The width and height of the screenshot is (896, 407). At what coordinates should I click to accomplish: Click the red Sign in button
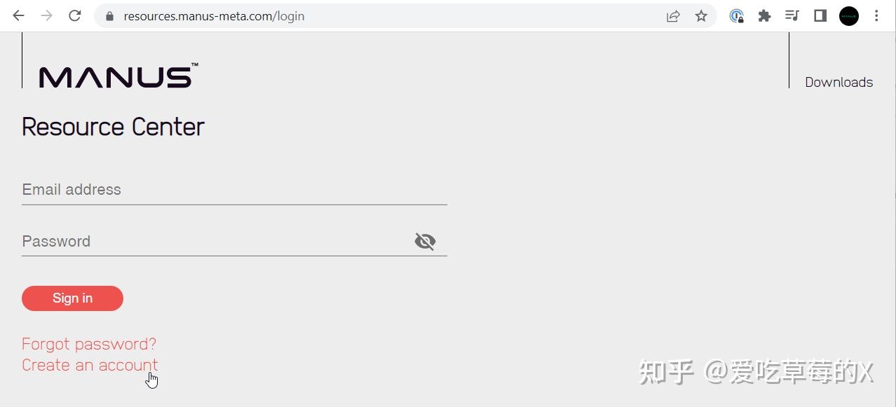(72, 298)
